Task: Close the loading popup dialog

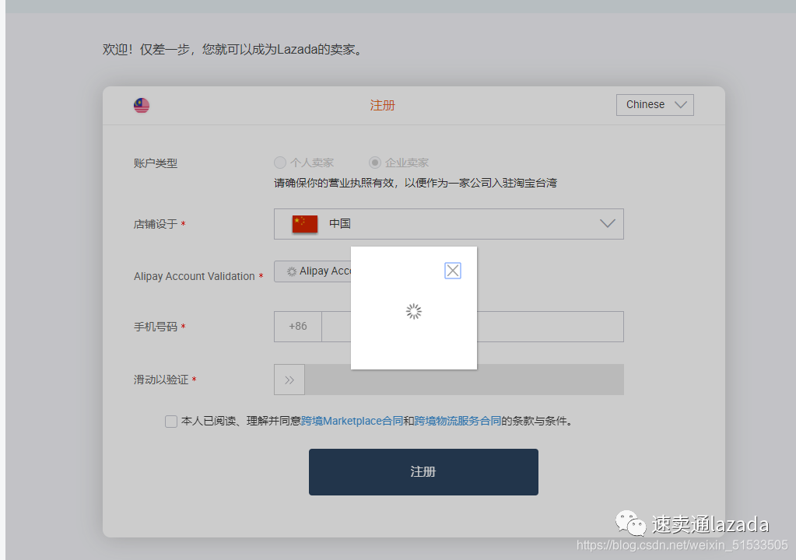Action: [452, 271]
